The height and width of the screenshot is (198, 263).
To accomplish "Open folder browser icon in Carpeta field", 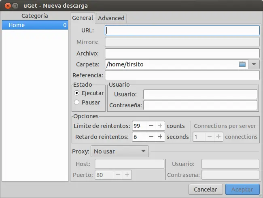I will (242, 64).
